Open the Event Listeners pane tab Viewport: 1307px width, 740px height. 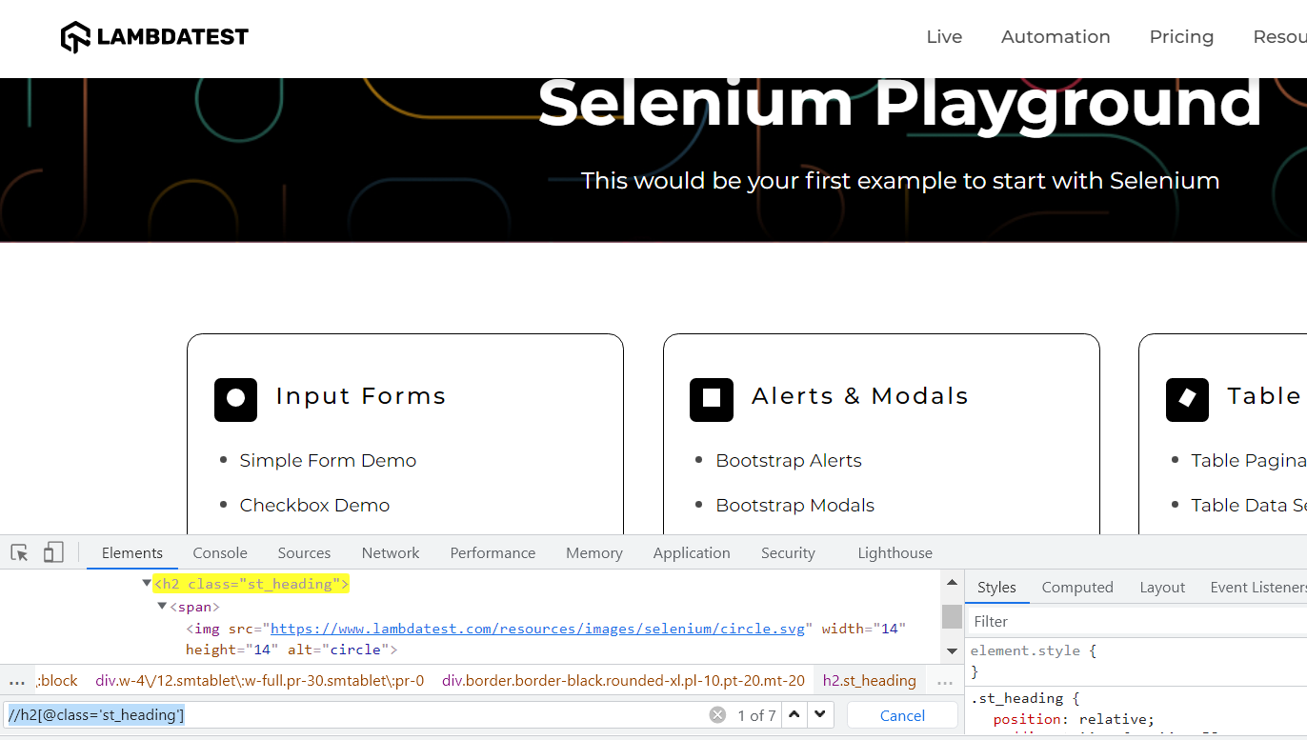tap(1257, 587)
